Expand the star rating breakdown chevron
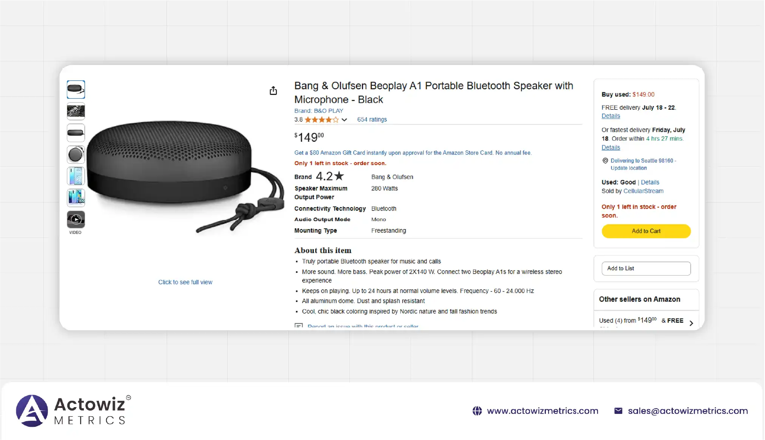 [345, 120]
